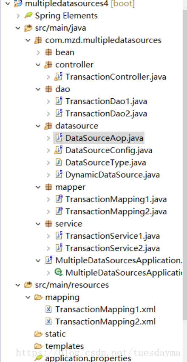Screen dimensions: 187x362
Task: Select the templates folder
Action: click(x=64, y=346)
